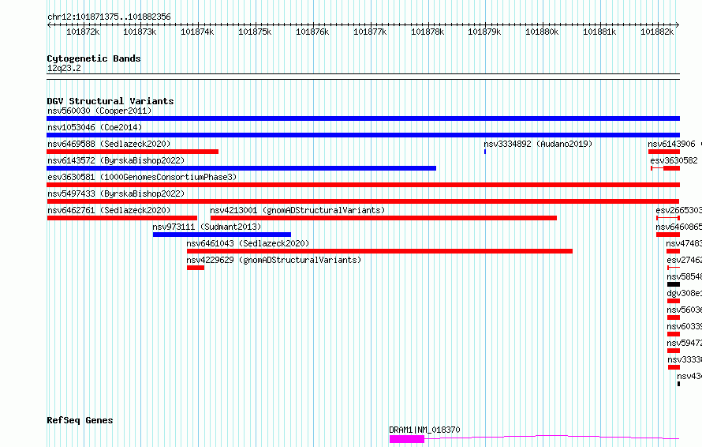
Task: Select the blue bar under nsv1053046
Action: pos(363,135)
